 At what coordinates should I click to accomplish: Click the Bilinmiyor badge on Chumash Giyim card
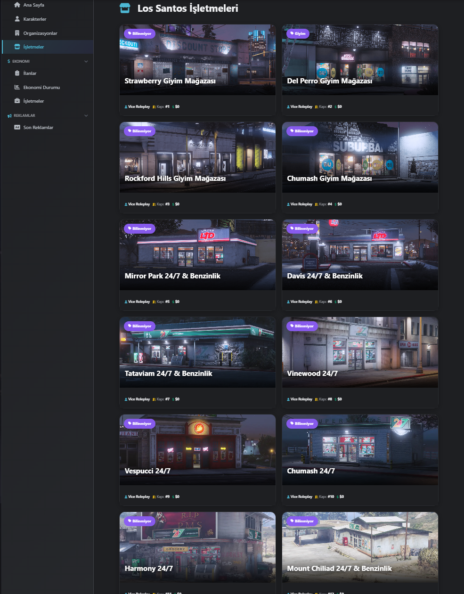tap(302, 131)
